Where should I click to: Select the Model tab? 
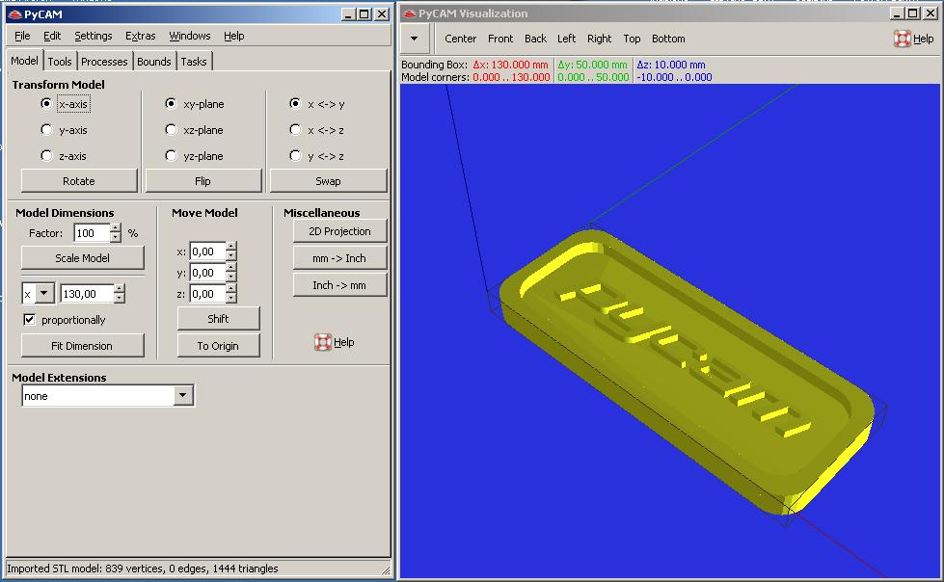[25, 60]
